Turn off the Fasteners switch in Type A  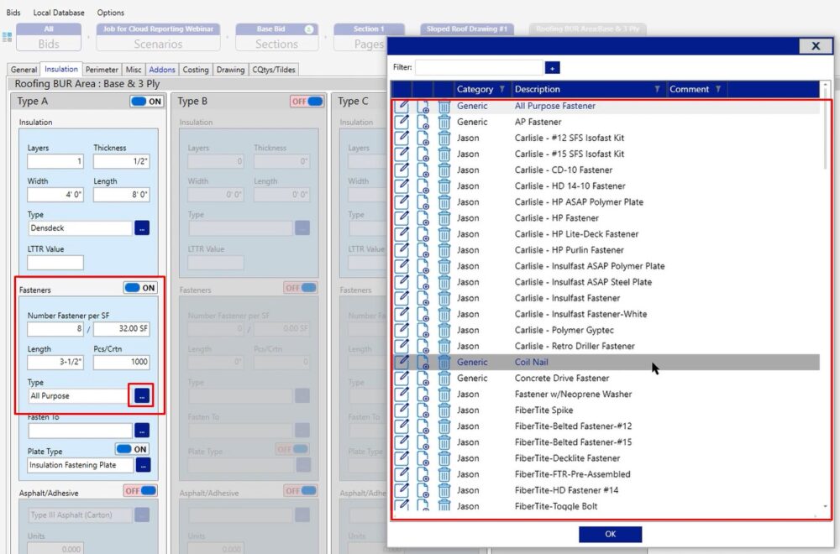(140, 288)
